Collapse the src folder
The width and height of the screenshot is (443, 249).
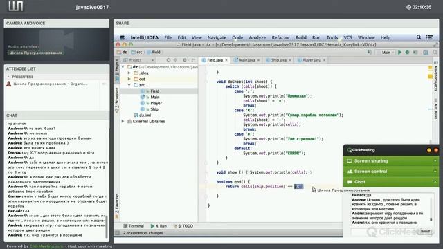click(x=129, y=85)
